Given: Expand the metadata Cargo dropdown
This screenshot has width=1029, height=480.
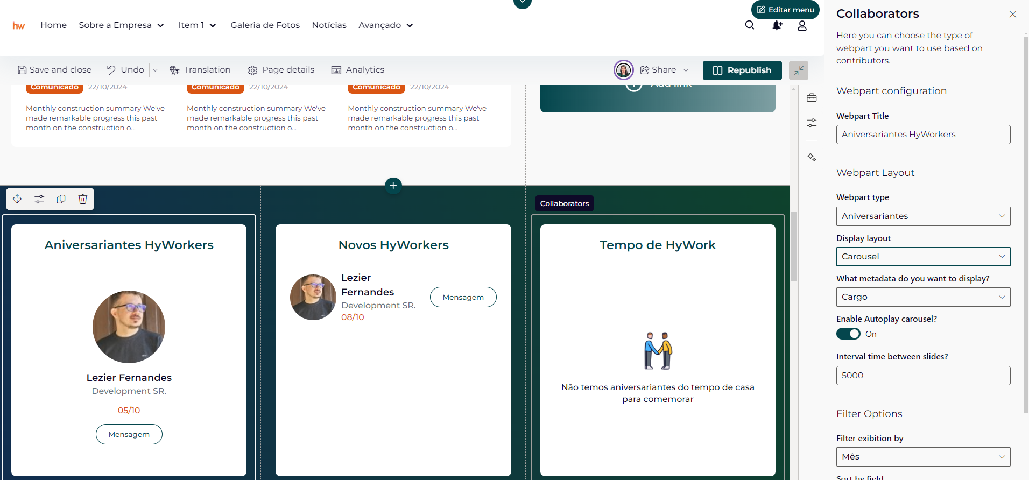Looking at the screenshot, I should 923,297.
